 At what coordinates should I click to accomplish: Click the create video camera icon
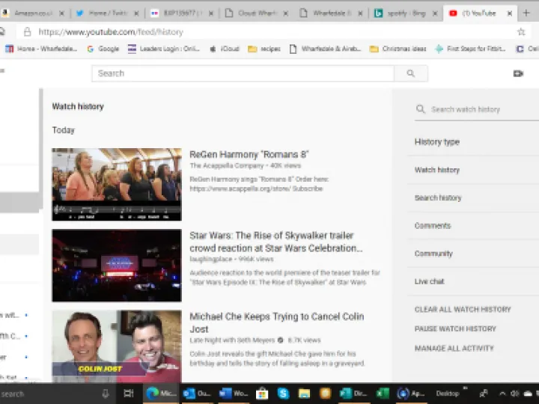(x=518, y=73)
